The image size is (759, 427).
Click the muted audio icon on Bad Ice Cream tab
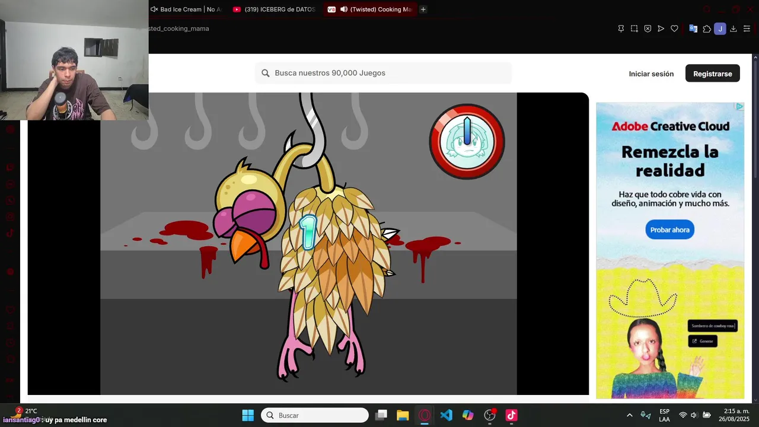[x=154, y=9]
